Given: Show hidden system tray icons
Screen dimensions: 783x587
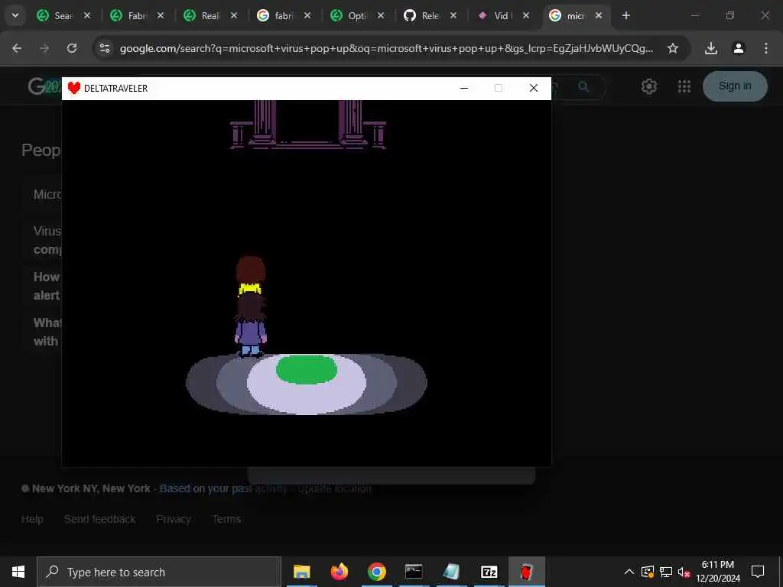Looking at the screenshot, I should point(629,572).
